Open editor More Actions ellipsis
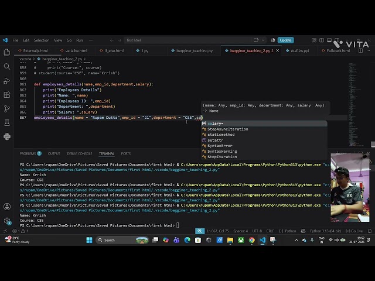375x281 pixels. pyautogui.click(x=368, y=51)
